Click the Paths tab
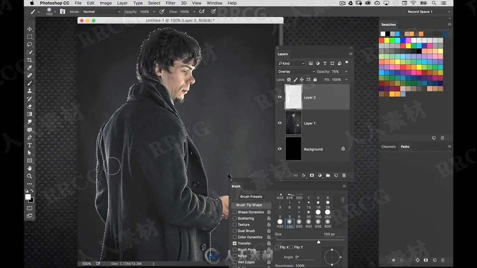The height and width of the screenshot is (268, 477). point(405,147)
